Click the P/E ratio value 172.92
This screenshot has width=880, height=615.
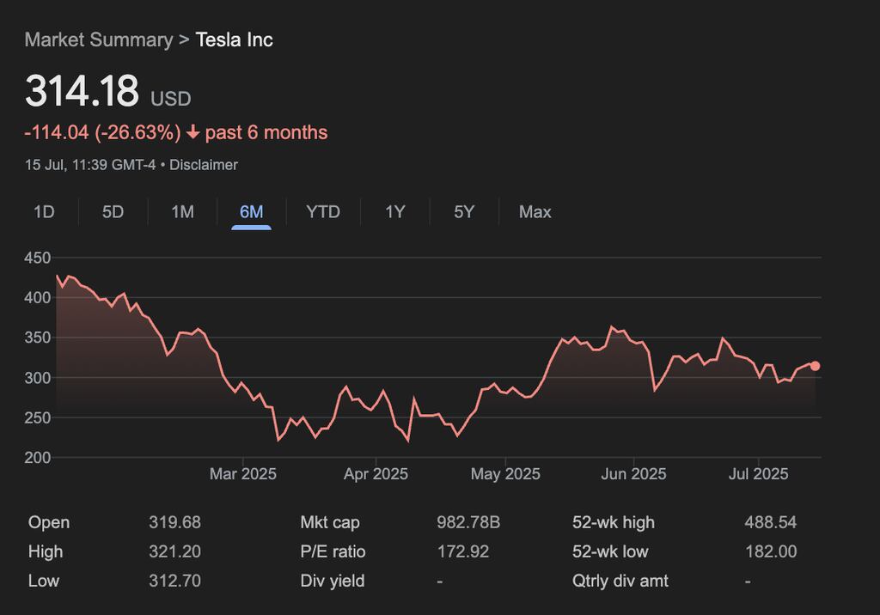pyautogui.click(x=463, y=551)
